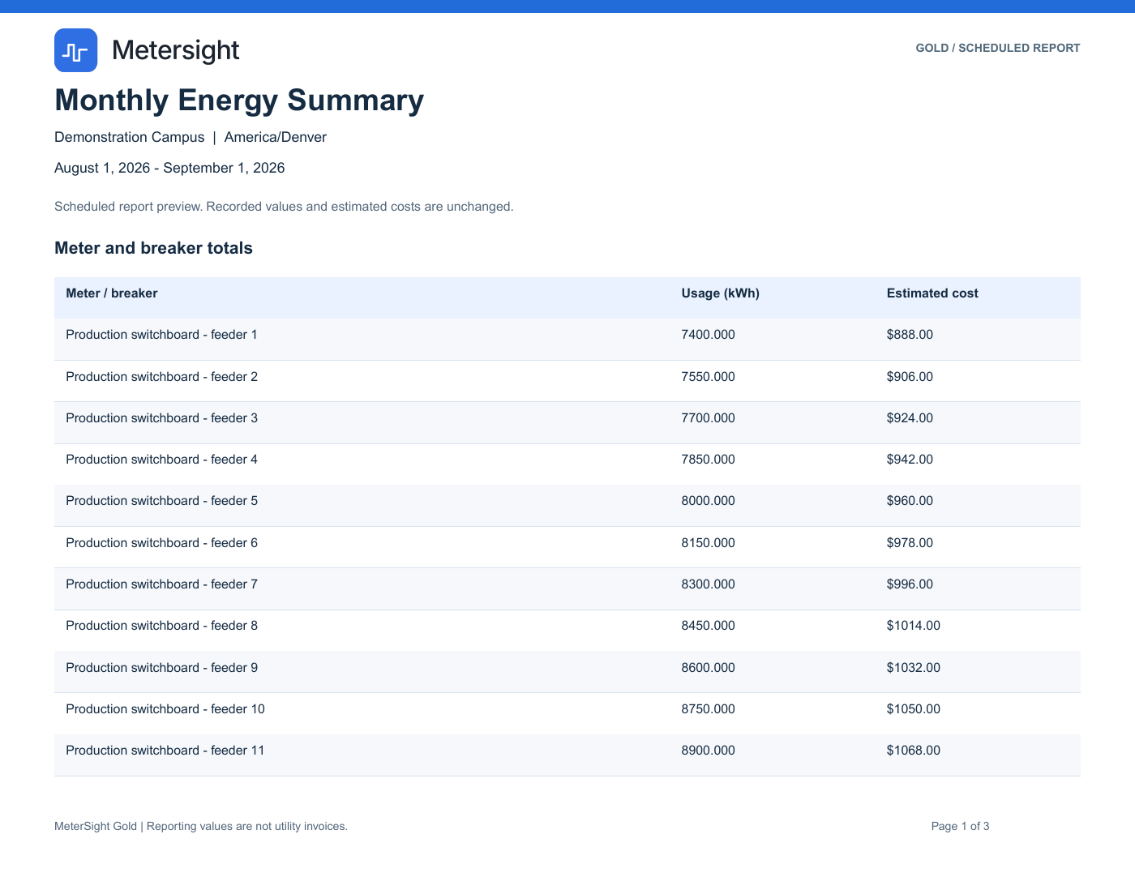Click cost value $1014.00
The image size is (1135, 877).
(x=914, y=626)
